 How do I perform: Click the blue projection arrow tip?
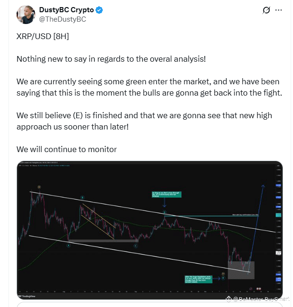click(263, 186)
